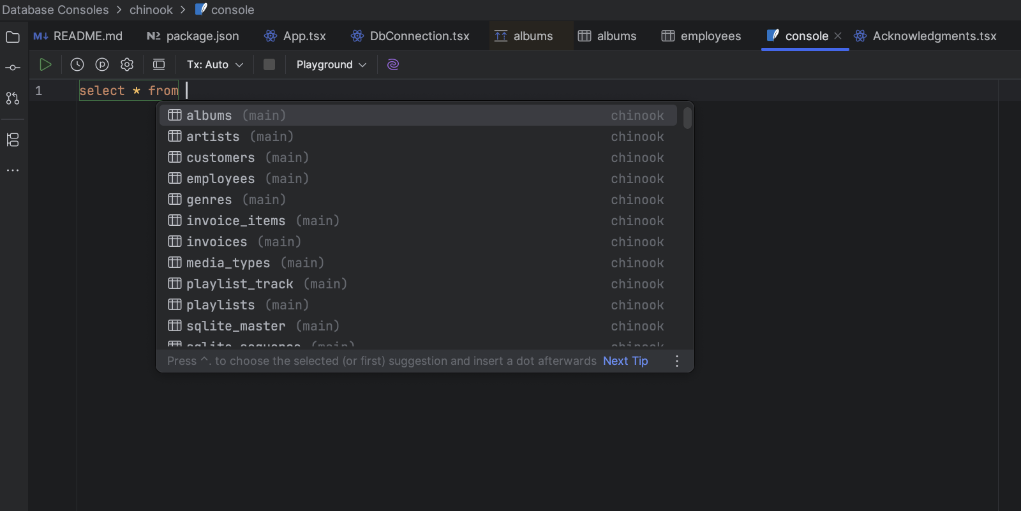
Task: Click the 'select' keyword in editor
Action: coord(102,91)
